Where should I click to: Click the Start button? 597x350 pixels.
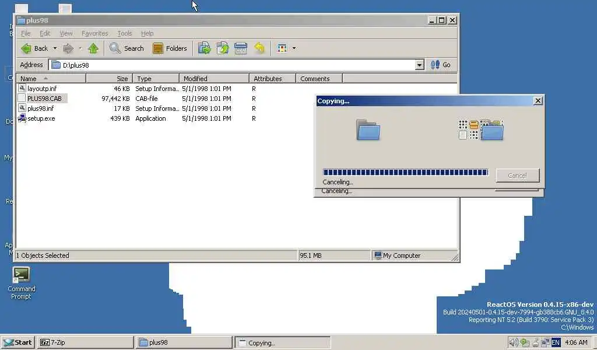pyautogui.click(x=18, y=342)
